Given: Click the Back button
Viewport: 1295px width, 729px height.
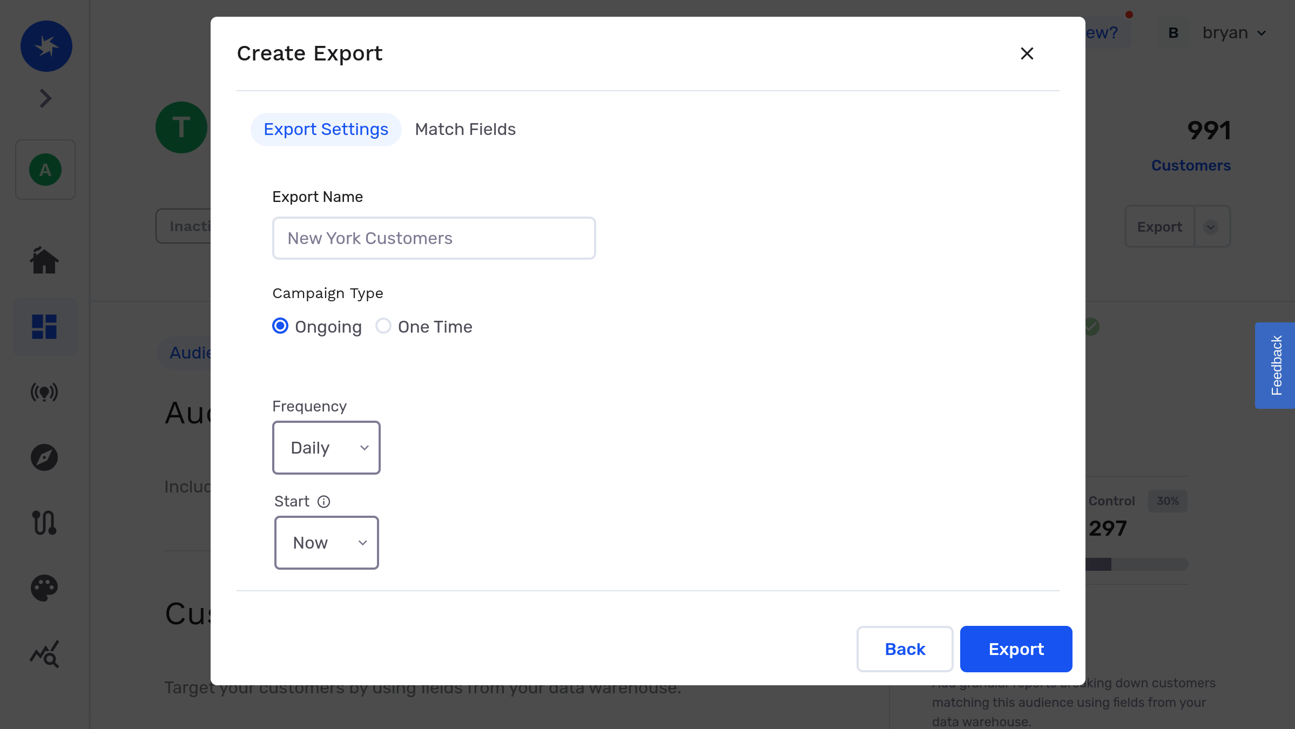Looking at the screenshot, I should [x=905, y=649].
